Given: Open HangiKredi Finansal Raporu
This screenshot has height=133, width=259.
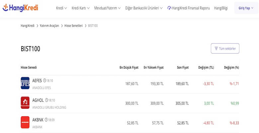Looking at the screenshot, I should tap(191, 8).
